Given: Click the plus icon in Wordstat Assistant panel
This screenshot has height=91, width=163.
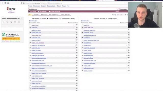Looking at the screenshot, I should [3, 22].
